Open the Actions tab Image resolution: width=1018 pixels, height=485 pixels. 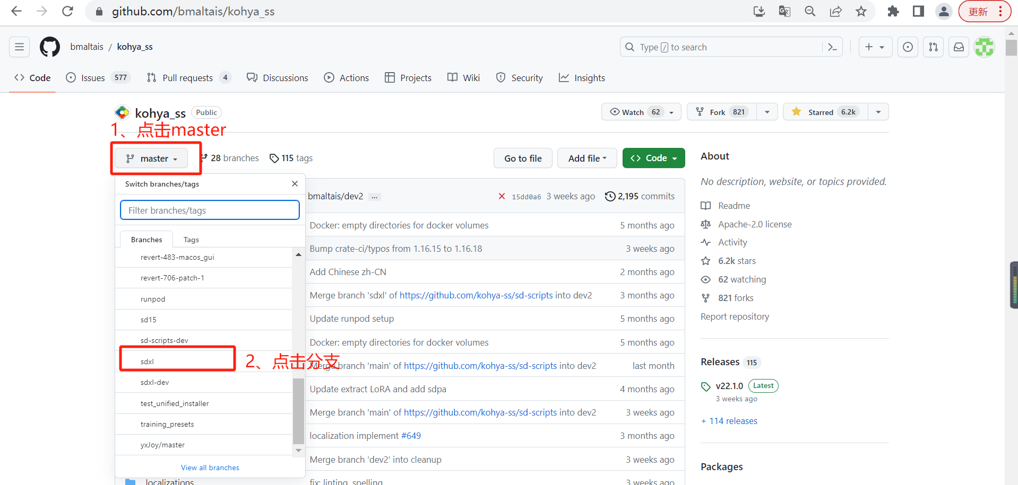pyautogui.click(x=347, y=78)
